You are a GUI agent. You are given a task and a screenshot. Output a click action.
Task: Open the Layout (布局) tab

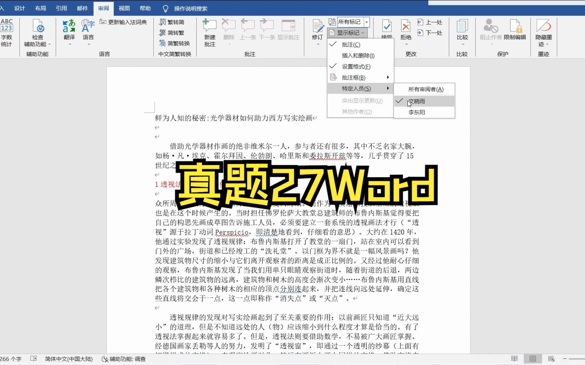pos(41,8)
